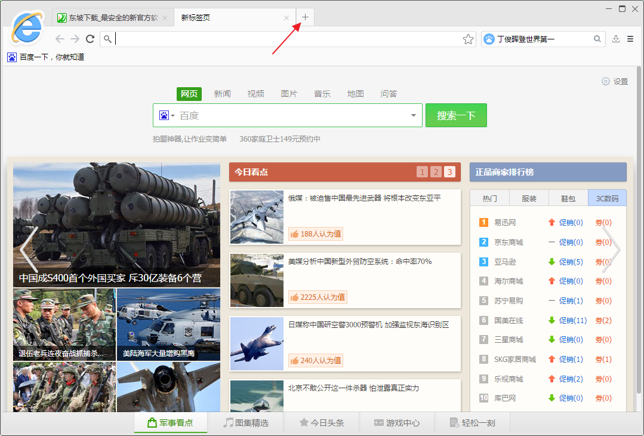The width and height of the screenshot is (644, 436).
Task: Click the 240人认为值 thumbs-up button
Action: coord(315,360)
